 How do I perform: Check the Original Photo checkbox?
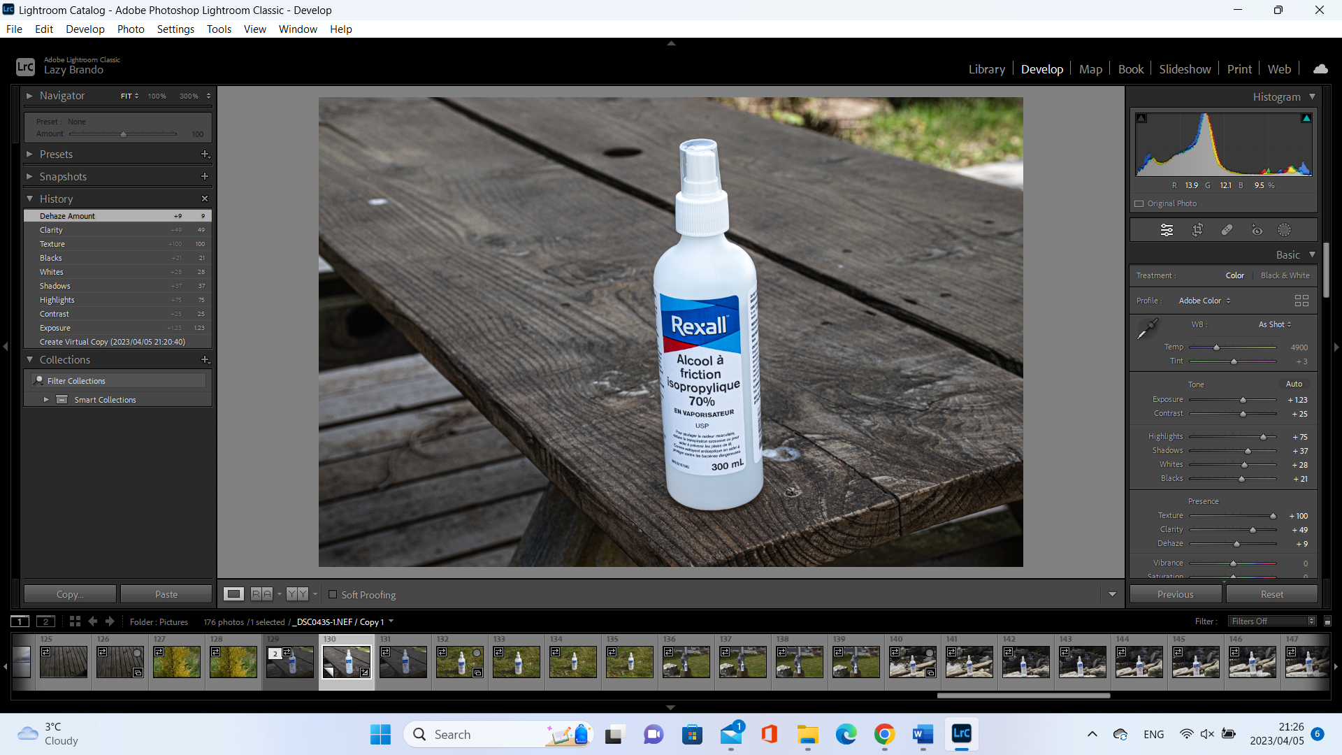click(1139, 204)
